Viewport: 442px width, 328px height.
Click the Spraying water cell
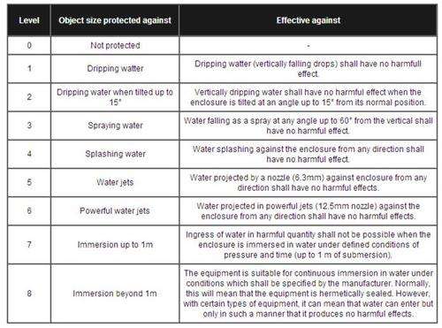click(x=115, y=126)
